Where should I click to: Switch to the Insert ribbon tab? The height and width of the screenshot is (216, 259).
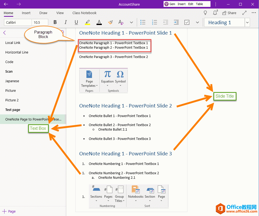pyautogui.click(x=26, y=13)
